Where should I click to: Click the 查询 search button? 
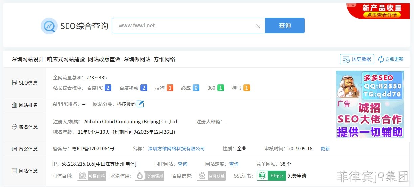point(285,26)
